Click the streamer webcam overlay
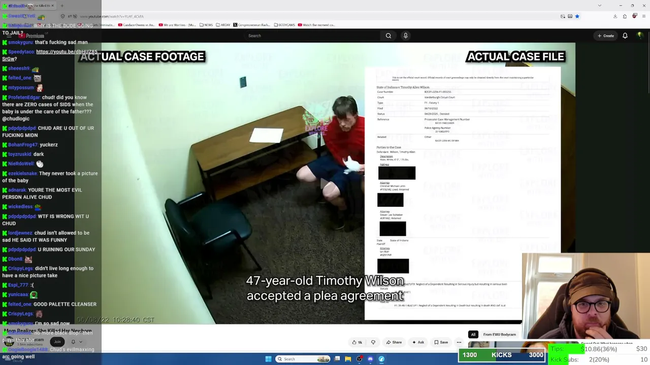The height and width of the screenshot is (365, 650). click(586, 296)
